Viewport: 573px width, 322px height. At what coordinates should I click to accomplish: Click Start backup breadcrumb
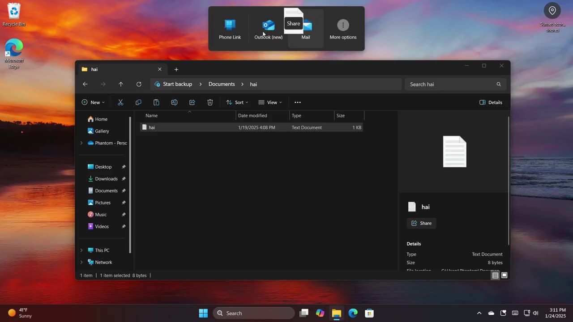click(x=177, y=84)
